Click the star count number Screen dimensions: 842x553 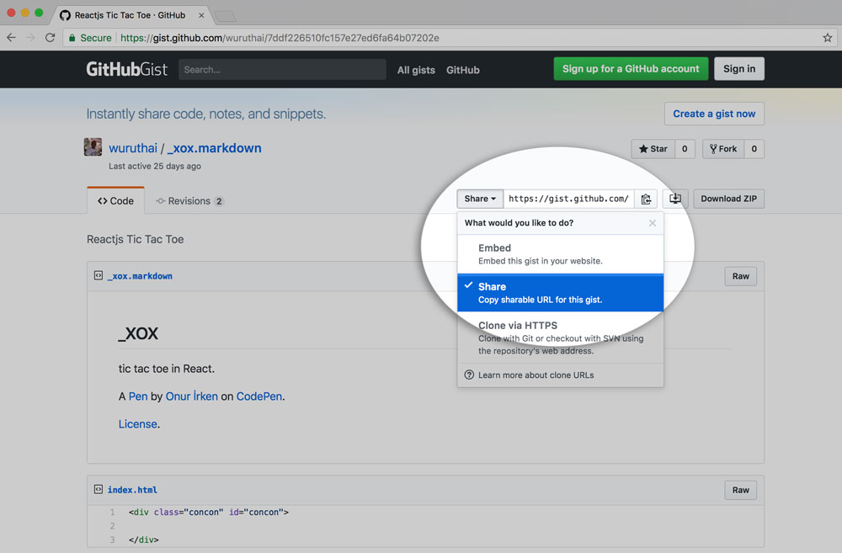pos(685,149)
